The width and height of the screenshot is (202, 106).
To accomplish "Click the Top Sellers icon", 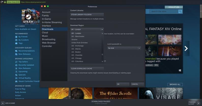I will pos(16,62).
